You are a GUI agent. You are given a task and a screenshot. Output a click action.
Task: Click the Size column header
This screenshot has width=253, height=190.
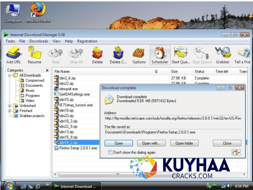point(181,71)
